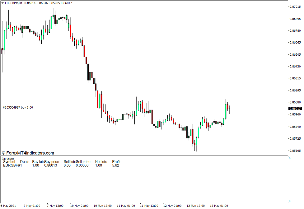Image resolution: width=304 pixels, height=209 pixels.
Task: Click the current price tag 0.86017
Action: click(x=295, y=109)
